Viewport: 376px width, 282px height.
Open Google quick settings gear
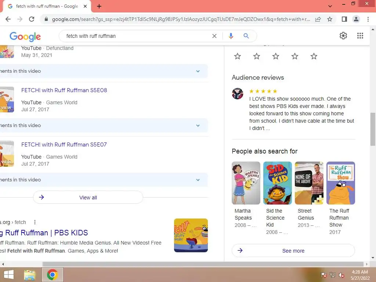343,36
